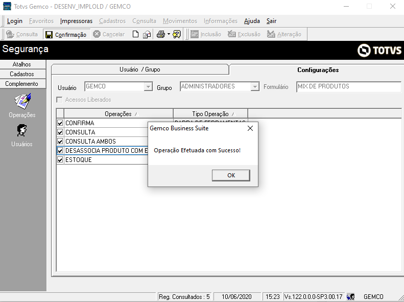
Task: Sort by the Tipo Operação column header
Action: point(210,113)
